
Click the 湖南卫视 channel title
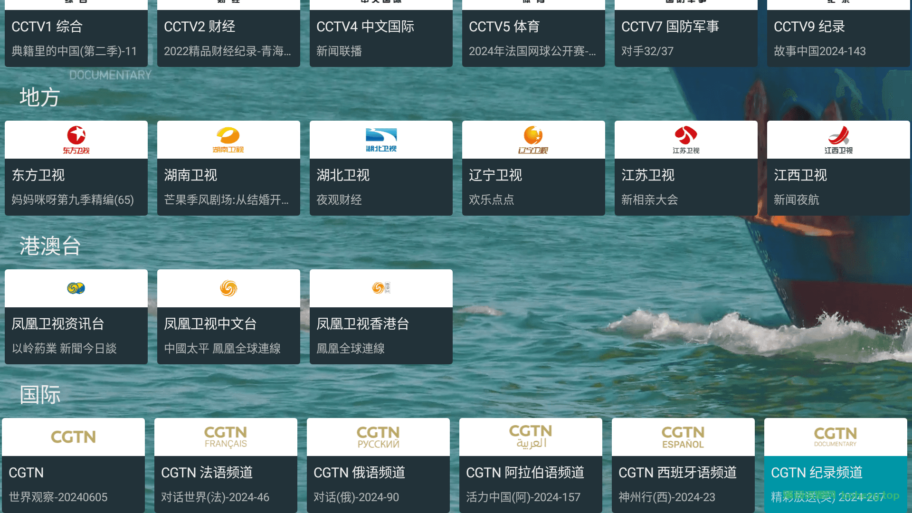tap(190, 175)
